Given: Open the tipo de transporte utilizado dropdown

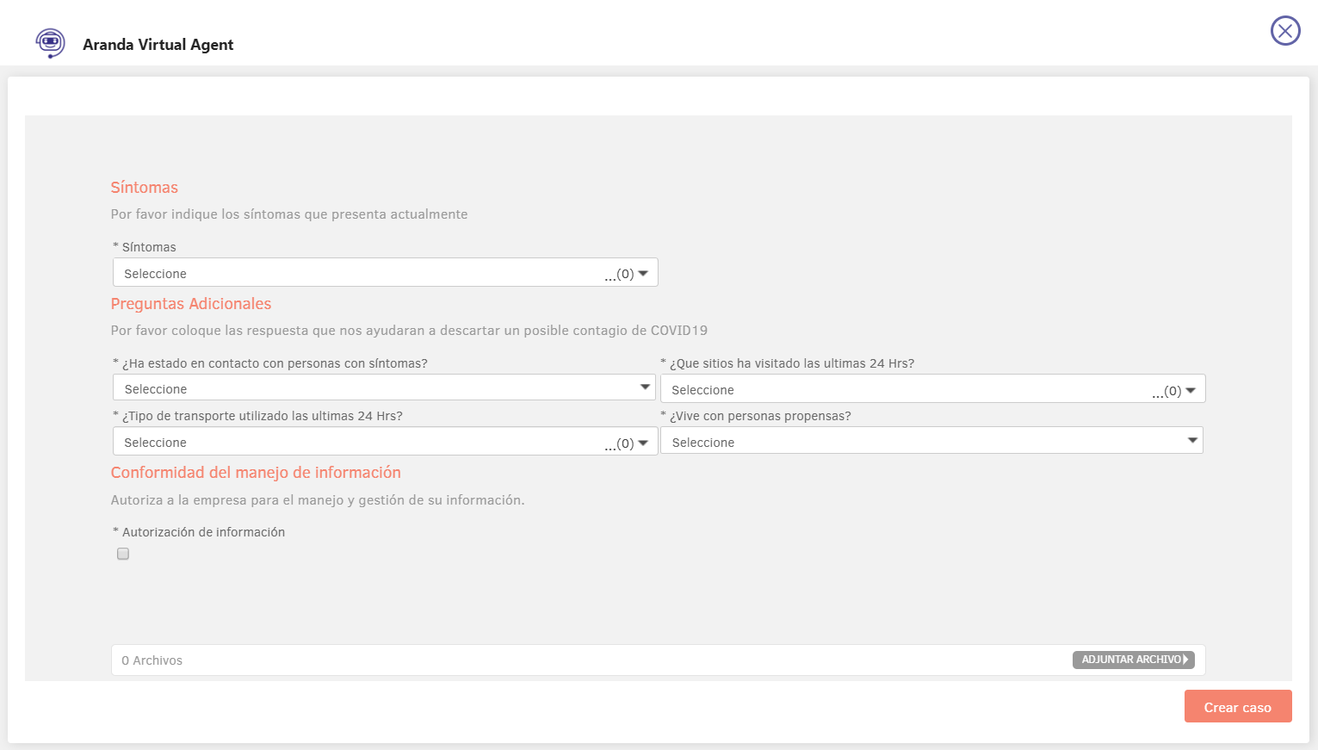Looking at the screenshot, I should (385, 442).
